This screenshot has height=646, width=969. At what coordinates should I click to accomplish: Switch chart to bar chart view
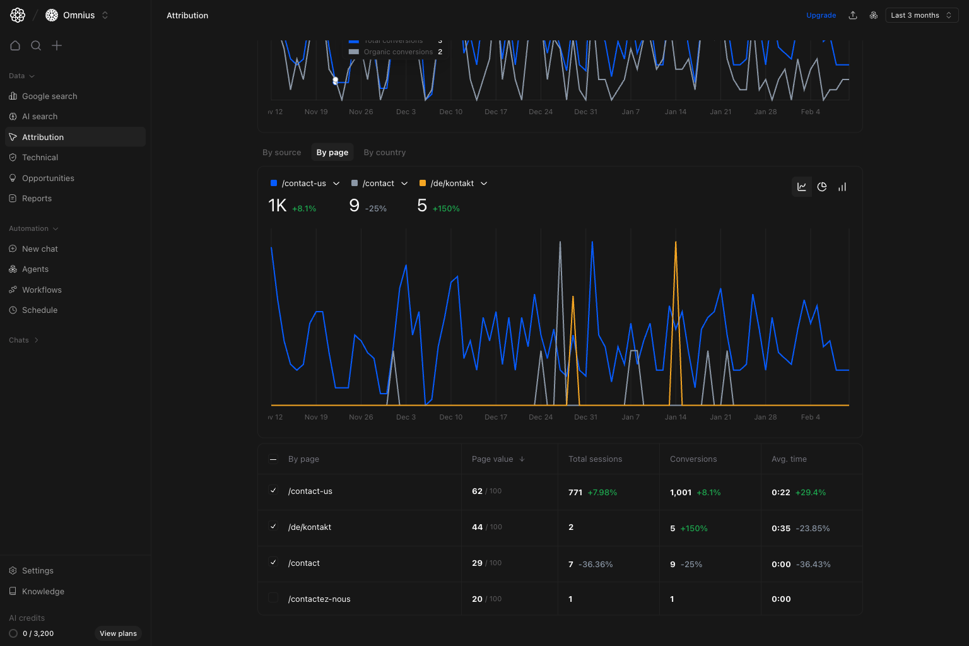(x=842, y=187)
